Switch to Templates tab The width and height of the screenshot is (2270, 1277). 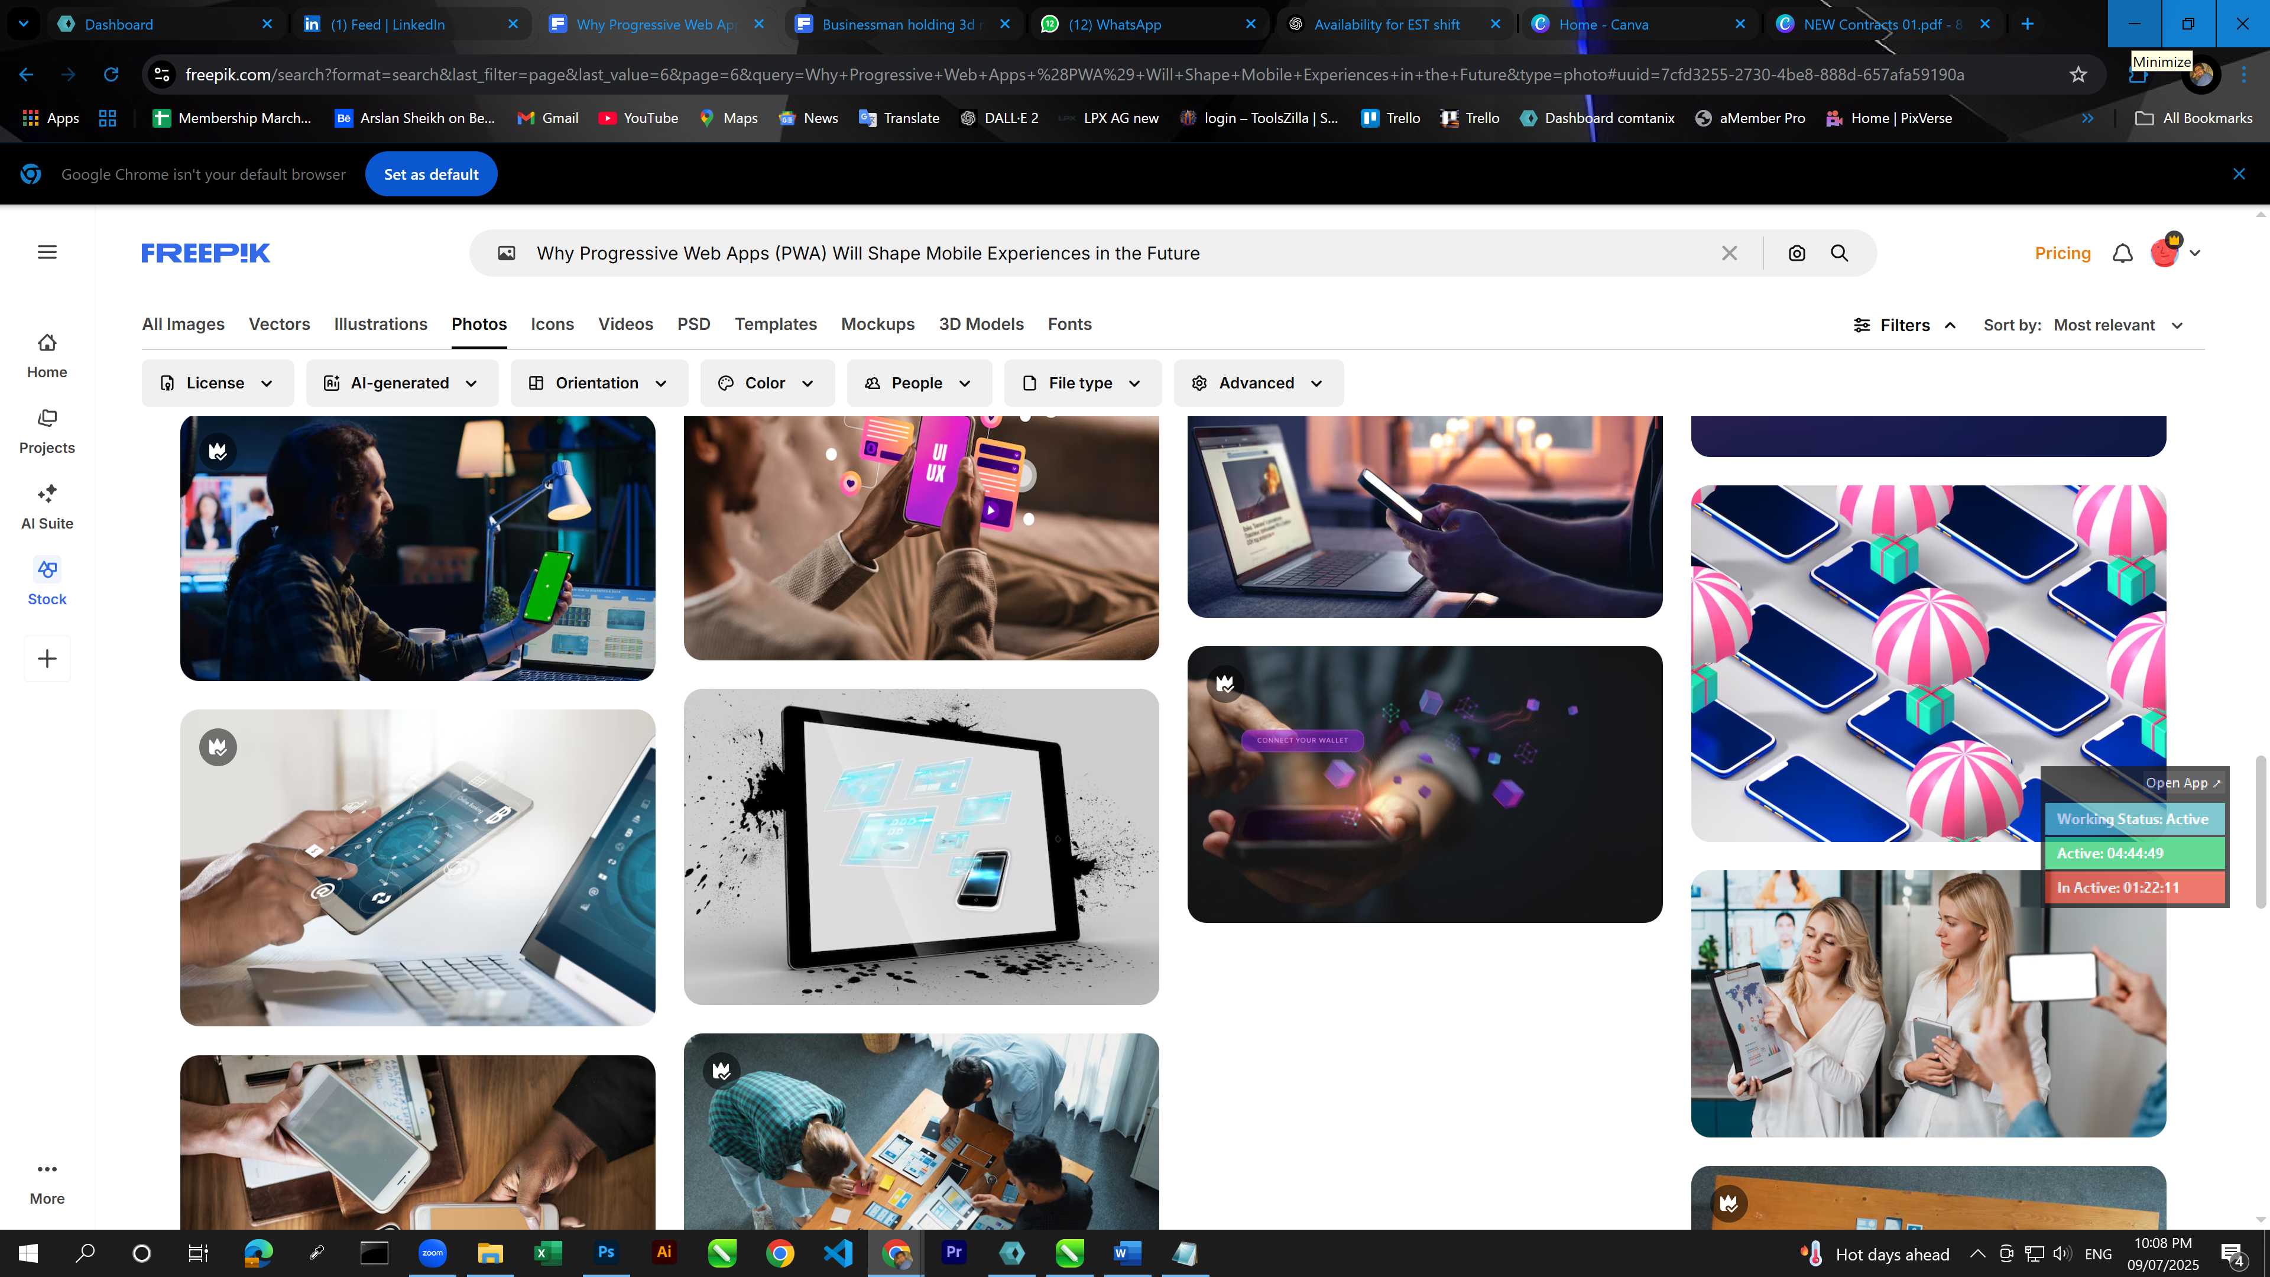click(x=776, y=325)
